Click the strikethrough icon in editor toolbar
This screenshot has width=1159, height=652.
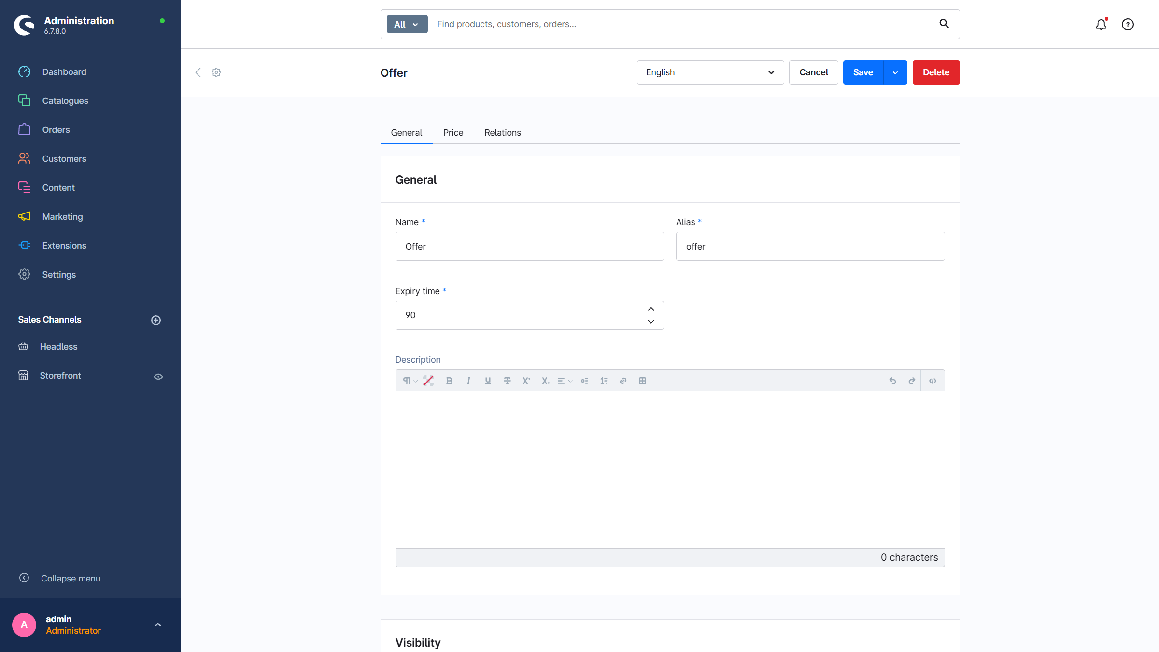coord(507,381)
